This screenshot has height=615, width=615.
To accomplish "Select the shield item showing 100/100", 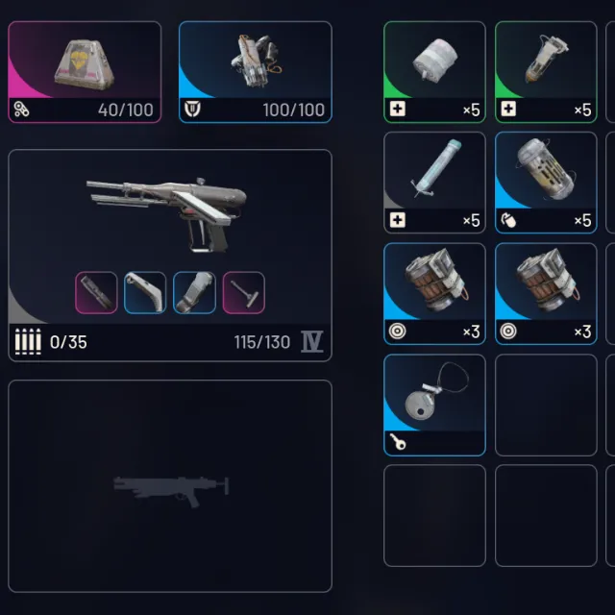I will coord(256,72).
